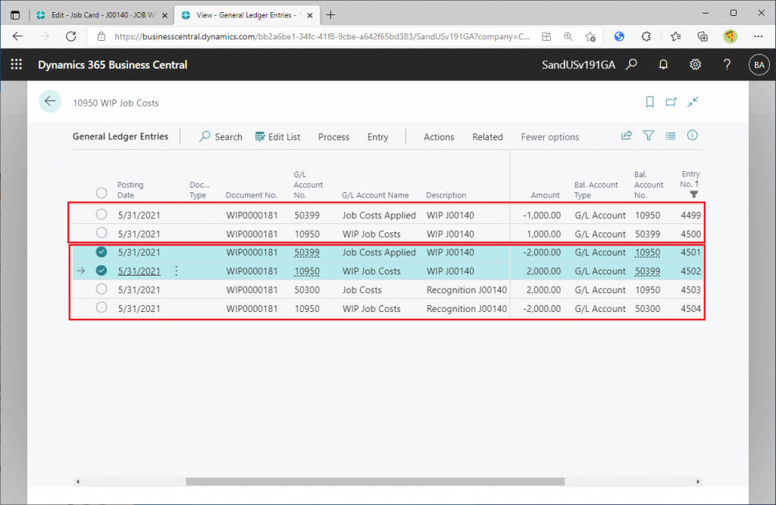Click the scrollbar left arrow
Viewport: 776px width, 505px height.
pyautogui.click(x=78, y=482)
